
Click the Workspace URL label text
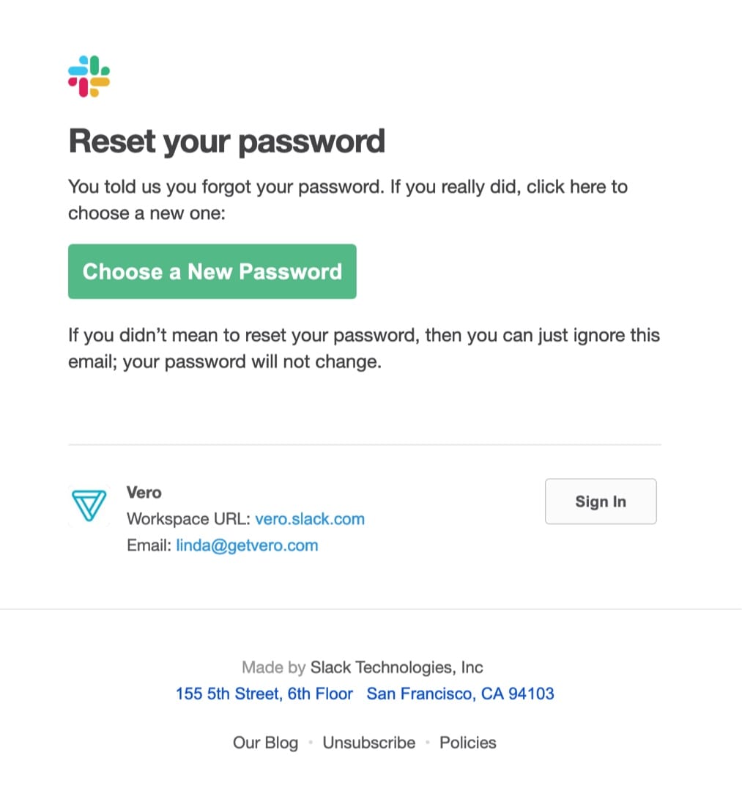(x=188, y=519)
